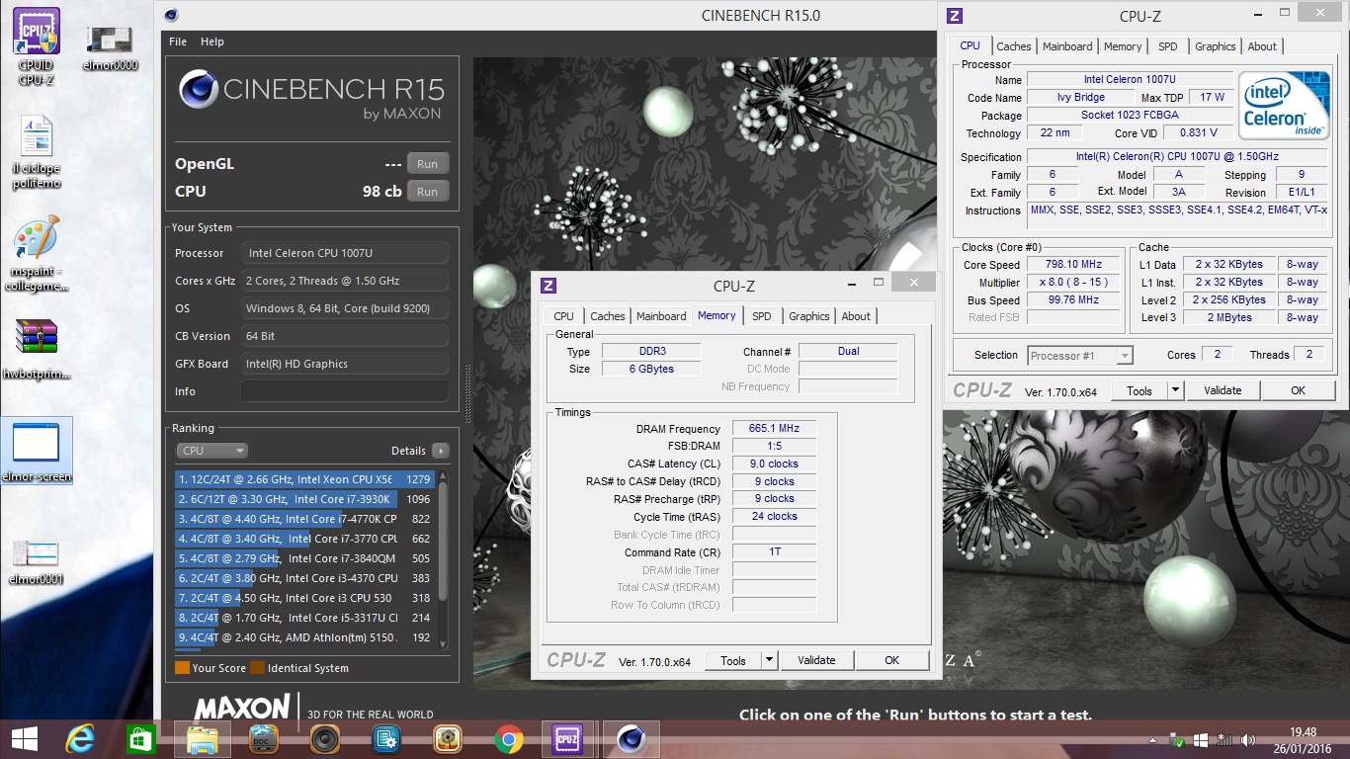Open the volume speaker tray icon
1350x759 pixels.
tap(1248, 739)
